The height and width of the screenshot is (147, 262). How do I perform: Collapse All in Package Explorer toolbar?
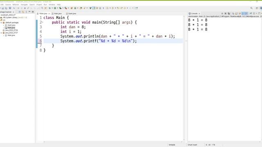(20, 12)
